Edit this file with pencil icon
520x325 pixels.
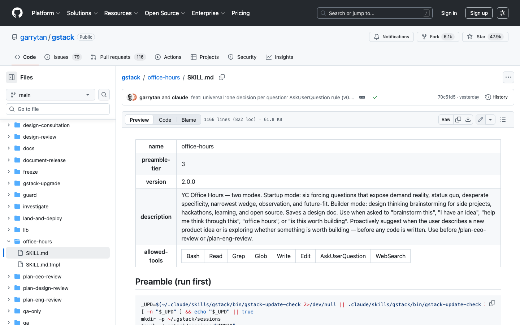(x=481, y=120)
